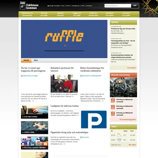Open the Kontakta oss header link
Image resolution: width=158 pixels, height=158 pixels.
[76, 6]
